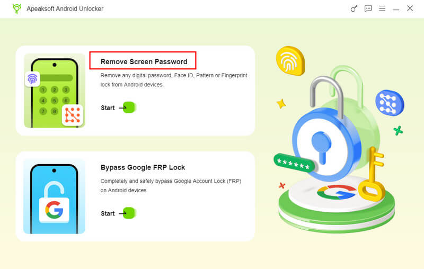Select the Remove Screen Password heading
This screenshot has width=424, height=269.
144,61
